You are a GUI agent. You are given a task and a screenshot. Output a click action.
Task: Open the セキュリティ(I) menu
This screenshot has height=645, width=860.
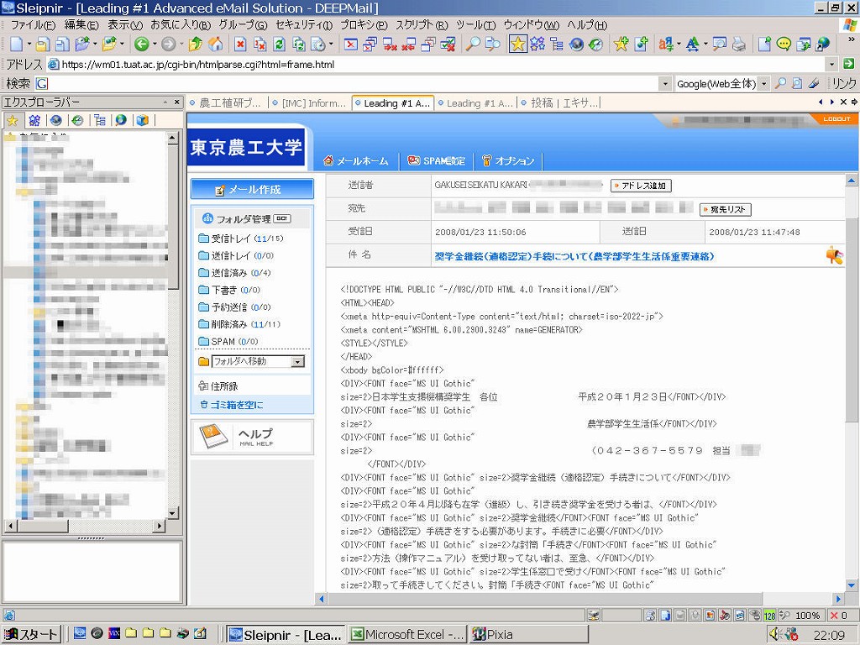pyautogui.click(x=304, y=25)
